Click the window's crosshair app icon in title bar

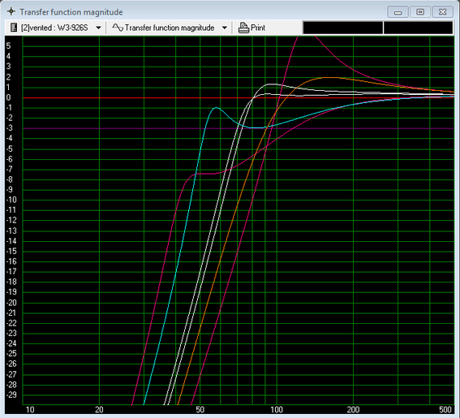tap(11, 11)
